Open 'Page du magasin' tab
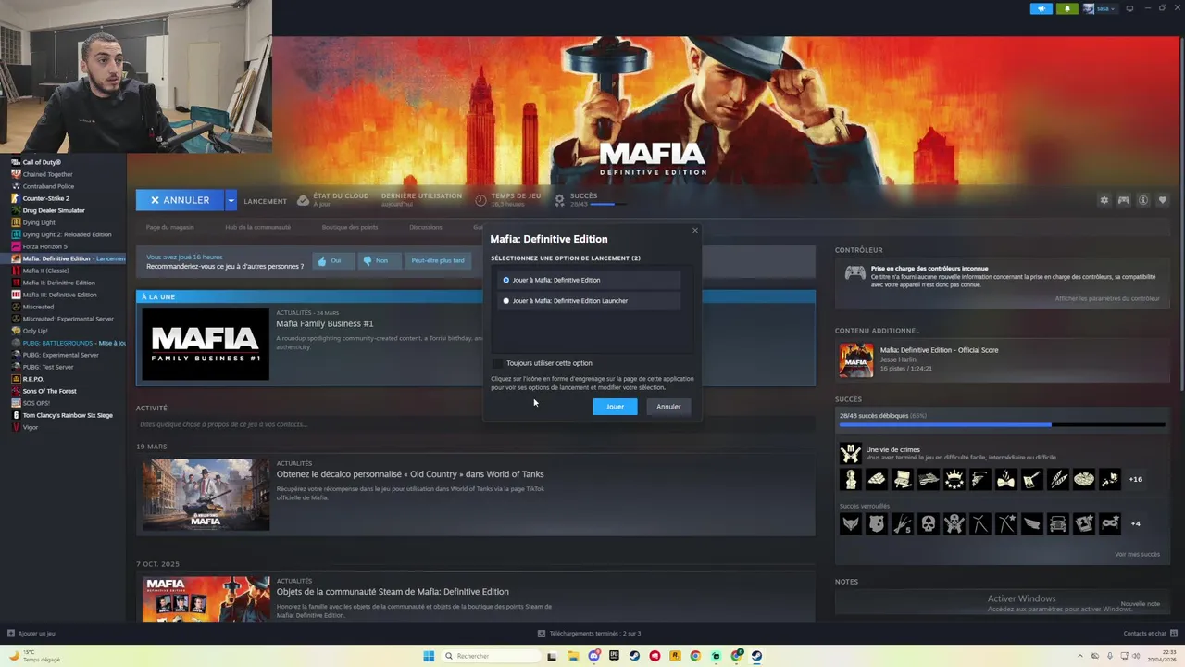1185x667 pixels. click(x=169, y=227)
